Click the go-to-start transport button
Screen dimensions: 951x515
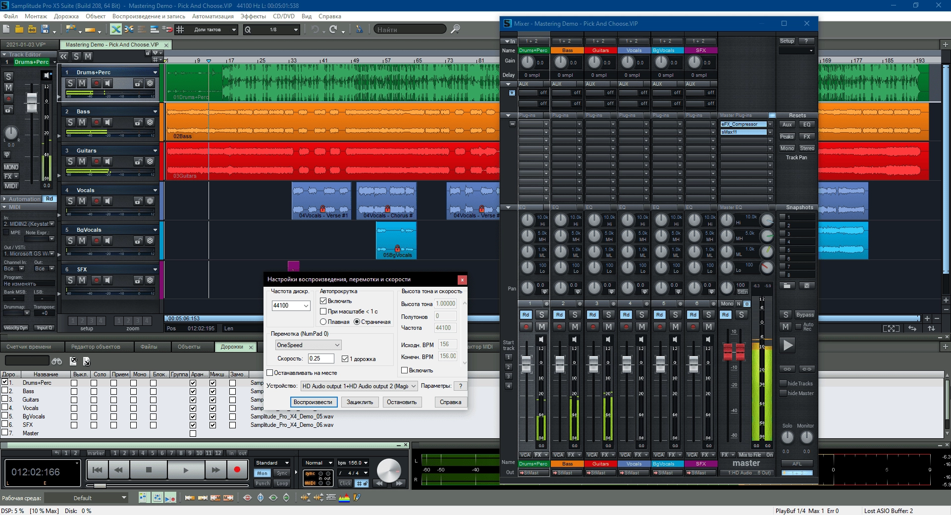point(98,470)
